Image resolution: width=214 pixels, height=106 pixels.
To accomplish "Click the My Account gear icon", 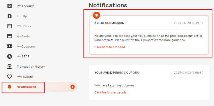I will (9, 6).
